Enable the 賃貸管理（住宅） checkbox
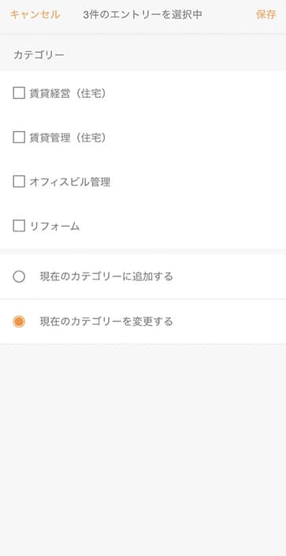286x556 pixels. coord(19,137)
